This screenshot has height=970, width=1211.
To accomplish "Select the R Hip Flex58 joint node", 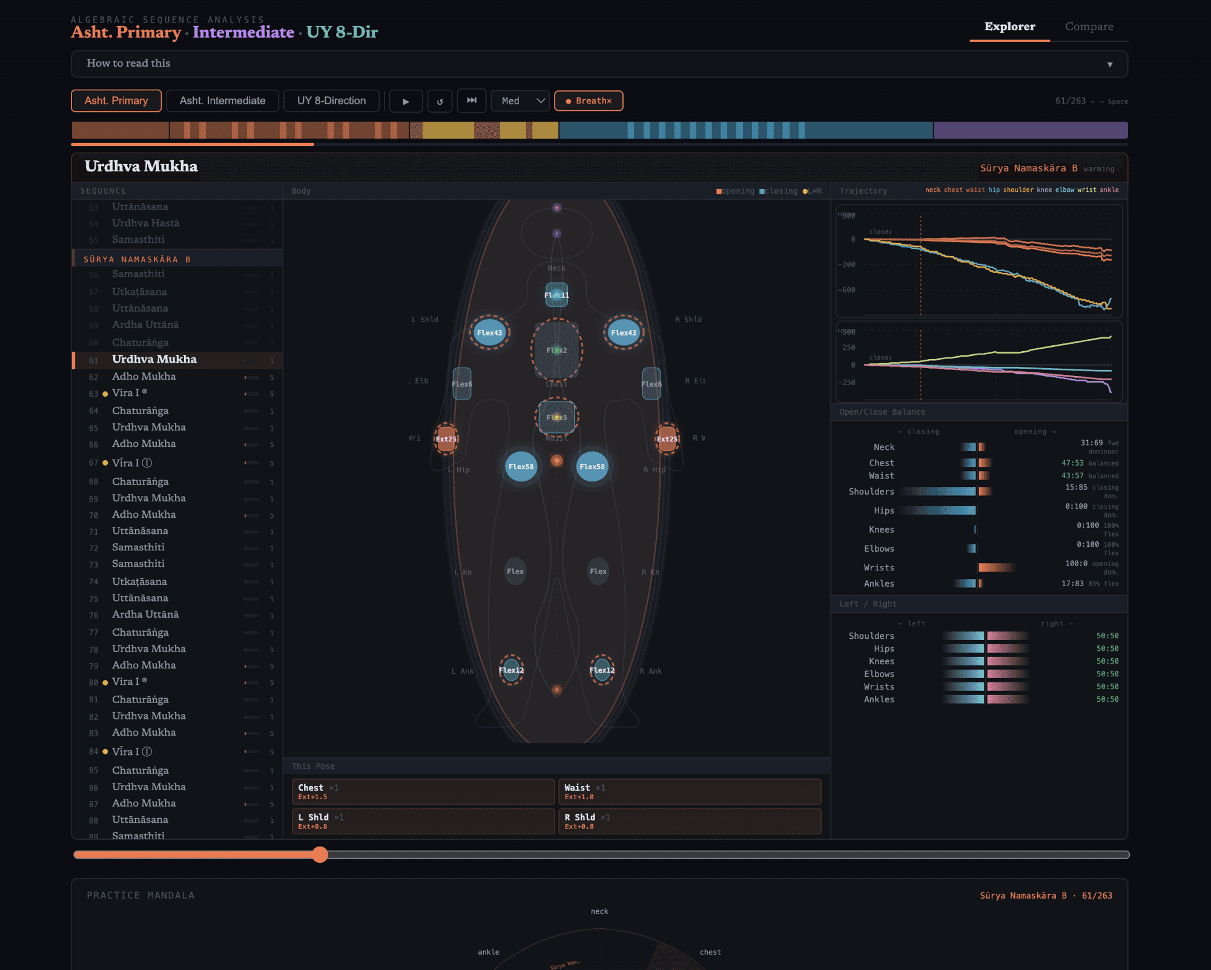I will pos(592,466).
